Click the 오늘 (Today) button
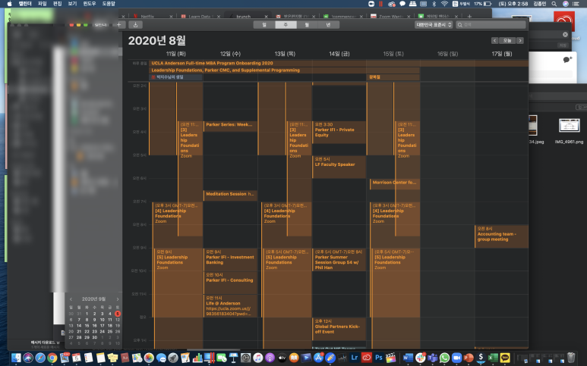 (507, 40)
